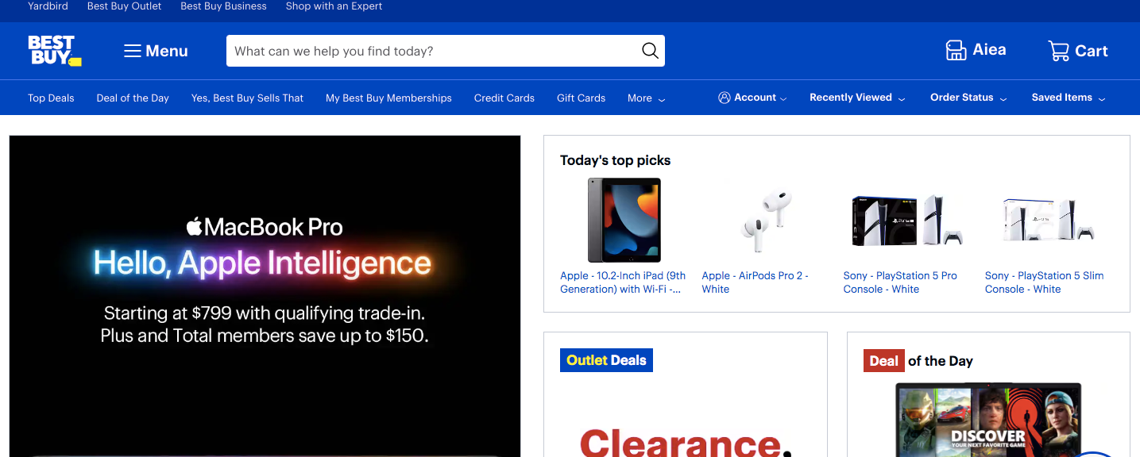Image resolution: width=1140 pixels, height=457 pixels.
Task: Click the Account person icon
Action: (724, 98)
